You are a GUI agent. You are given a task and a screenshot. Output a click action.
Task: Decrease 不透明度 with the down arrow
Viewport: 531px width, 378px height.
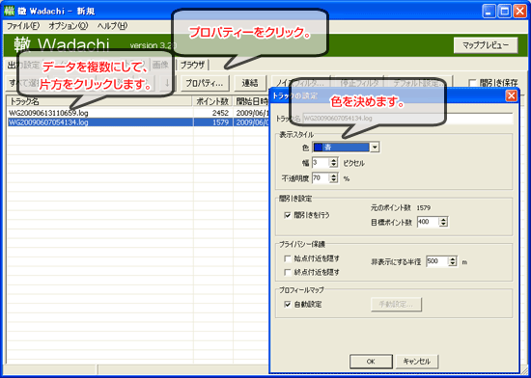tap(334, 180)
